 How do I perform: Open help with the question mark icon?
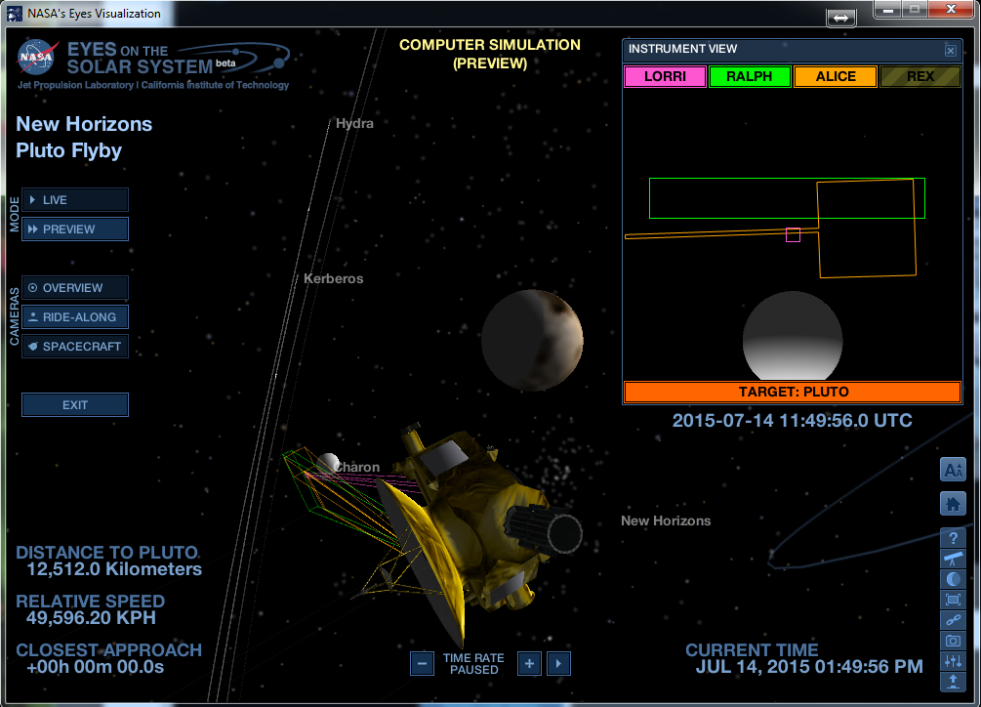coord(953,537)
